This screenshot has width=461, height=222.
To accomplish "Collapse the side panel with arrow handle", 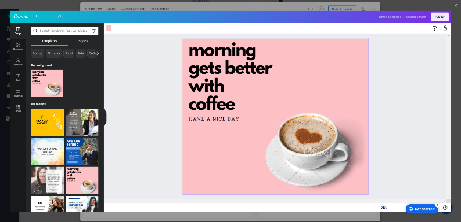I will pyautogui.click(x=105, y=117).
